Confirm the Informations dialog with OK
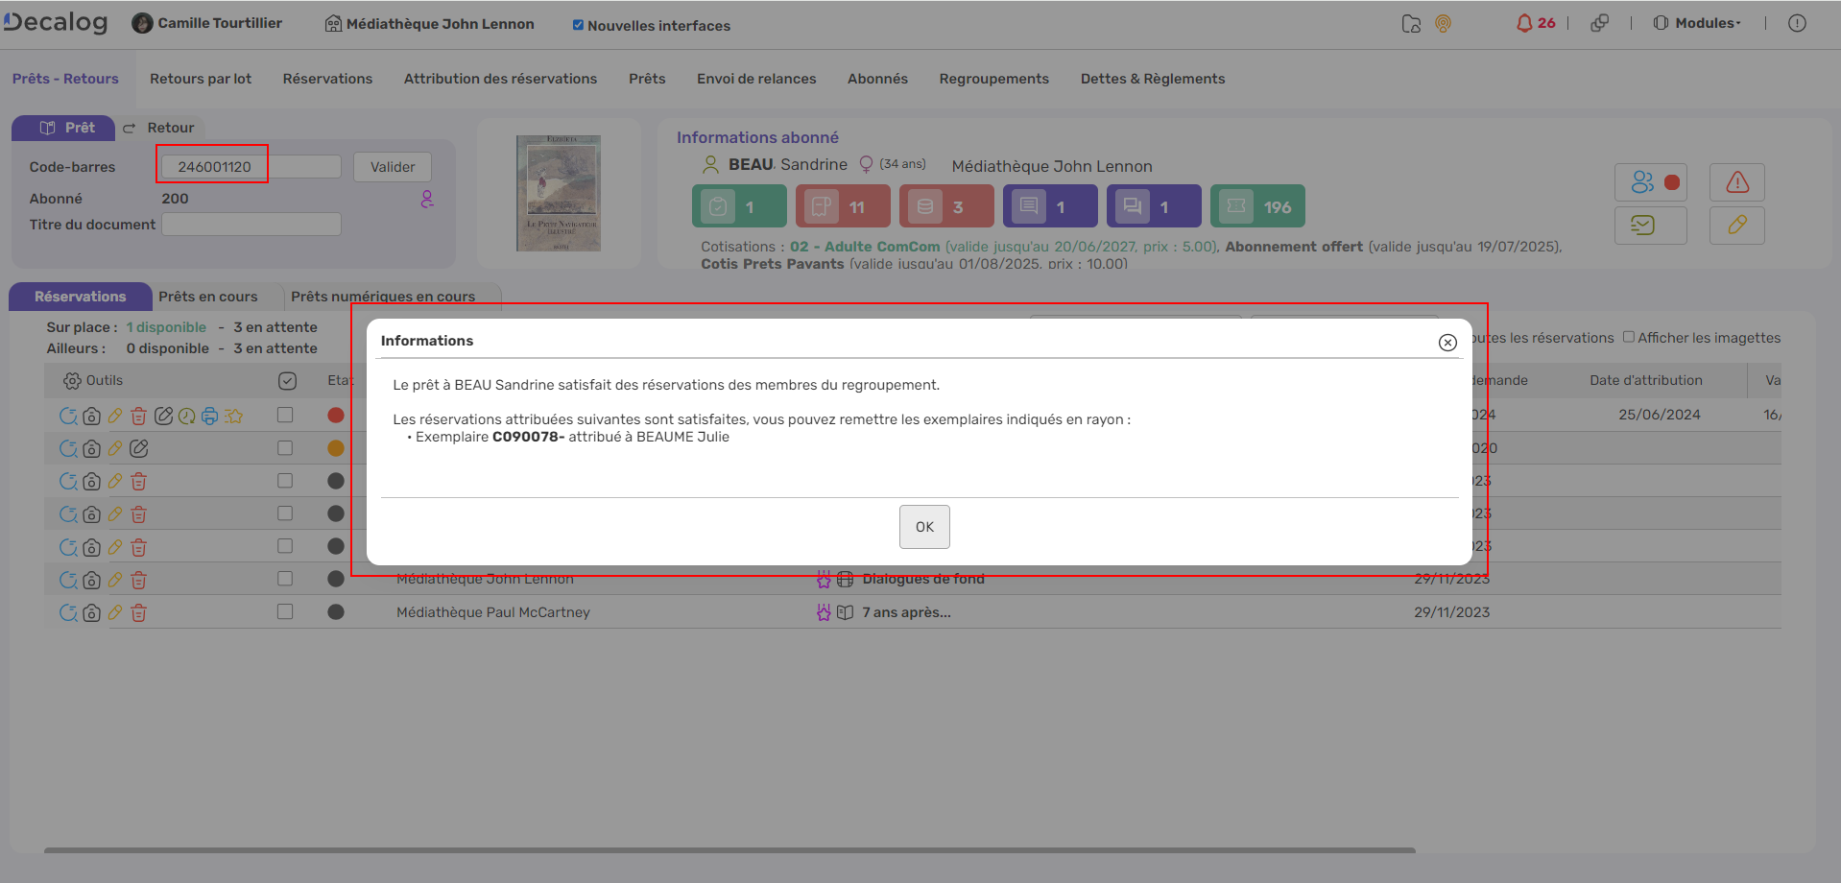The image size is (1841, 883). pyautogui.click(x=923, y=526)
